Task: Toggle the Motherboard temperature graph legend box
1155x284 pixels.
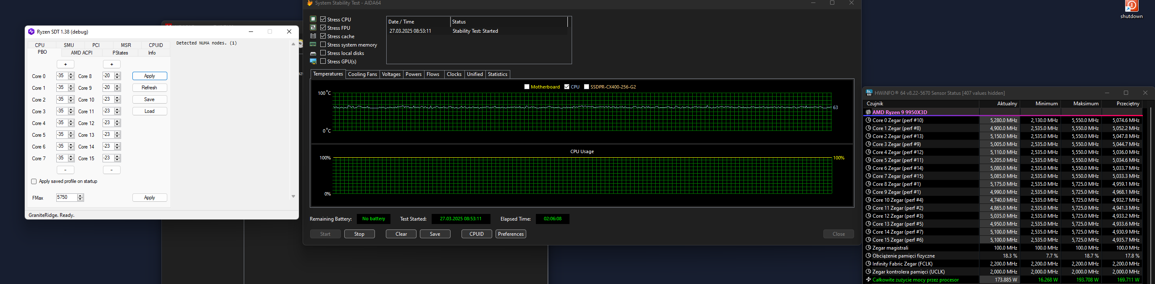Action: coord(527,87)
